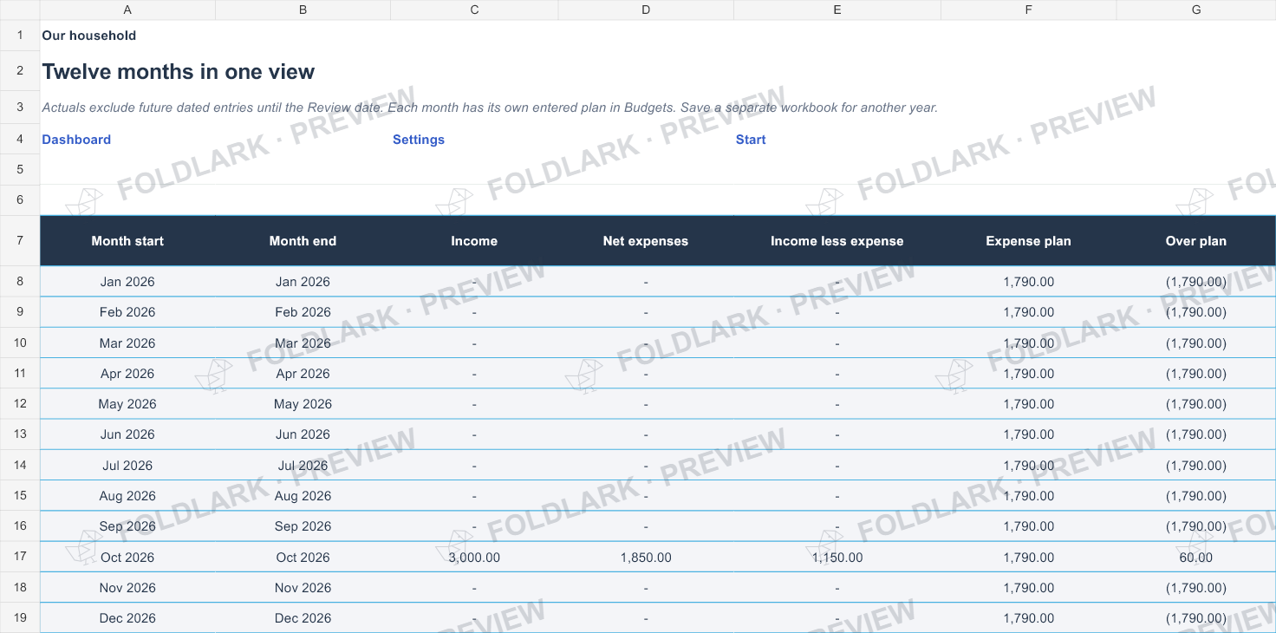1276x633 pixels.
Task: Select column E header
Action: click(x=837, y=10)
